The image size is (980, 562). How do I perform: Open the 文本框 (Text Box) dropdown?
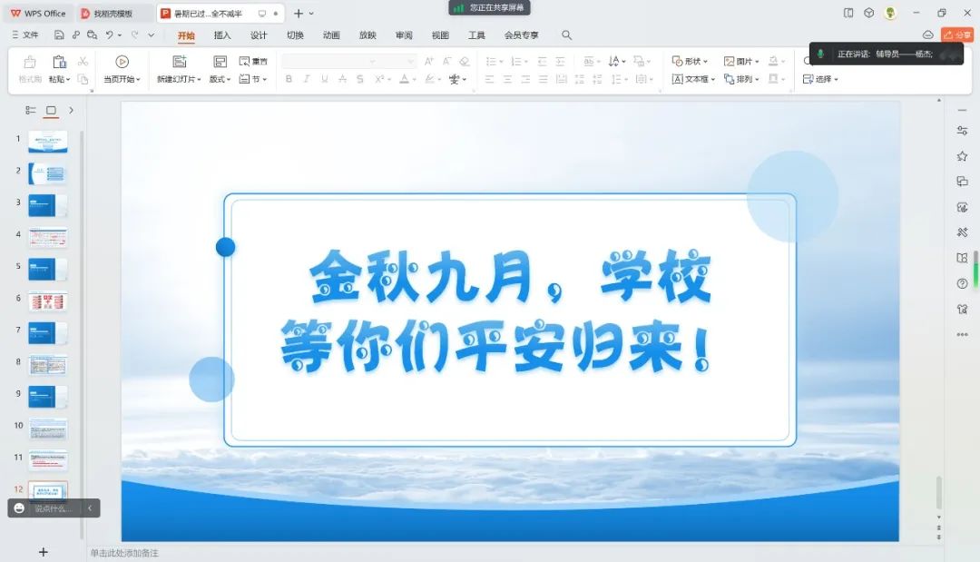click(x=694, y=79)
